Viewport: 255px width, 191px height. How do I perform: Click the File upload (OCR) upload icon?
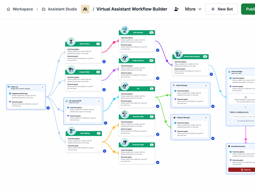(67, 101)
